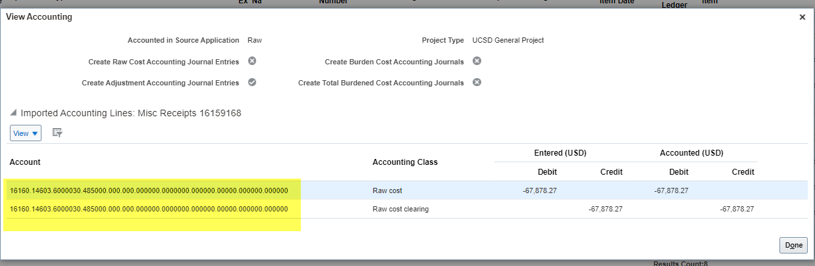Select the Raw cost clearing account number
Screen dimensions: 815x266
[x=149, y=209]
